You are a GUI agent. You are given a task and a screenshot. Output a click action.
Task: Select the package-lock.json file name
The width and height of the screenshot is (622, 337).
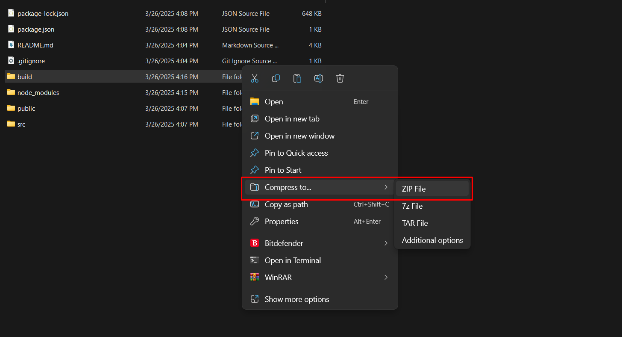[43, 14]
